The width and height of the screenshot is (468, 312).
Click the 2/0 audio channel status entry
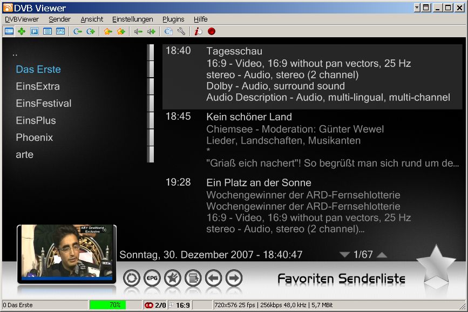click(160, 305)
